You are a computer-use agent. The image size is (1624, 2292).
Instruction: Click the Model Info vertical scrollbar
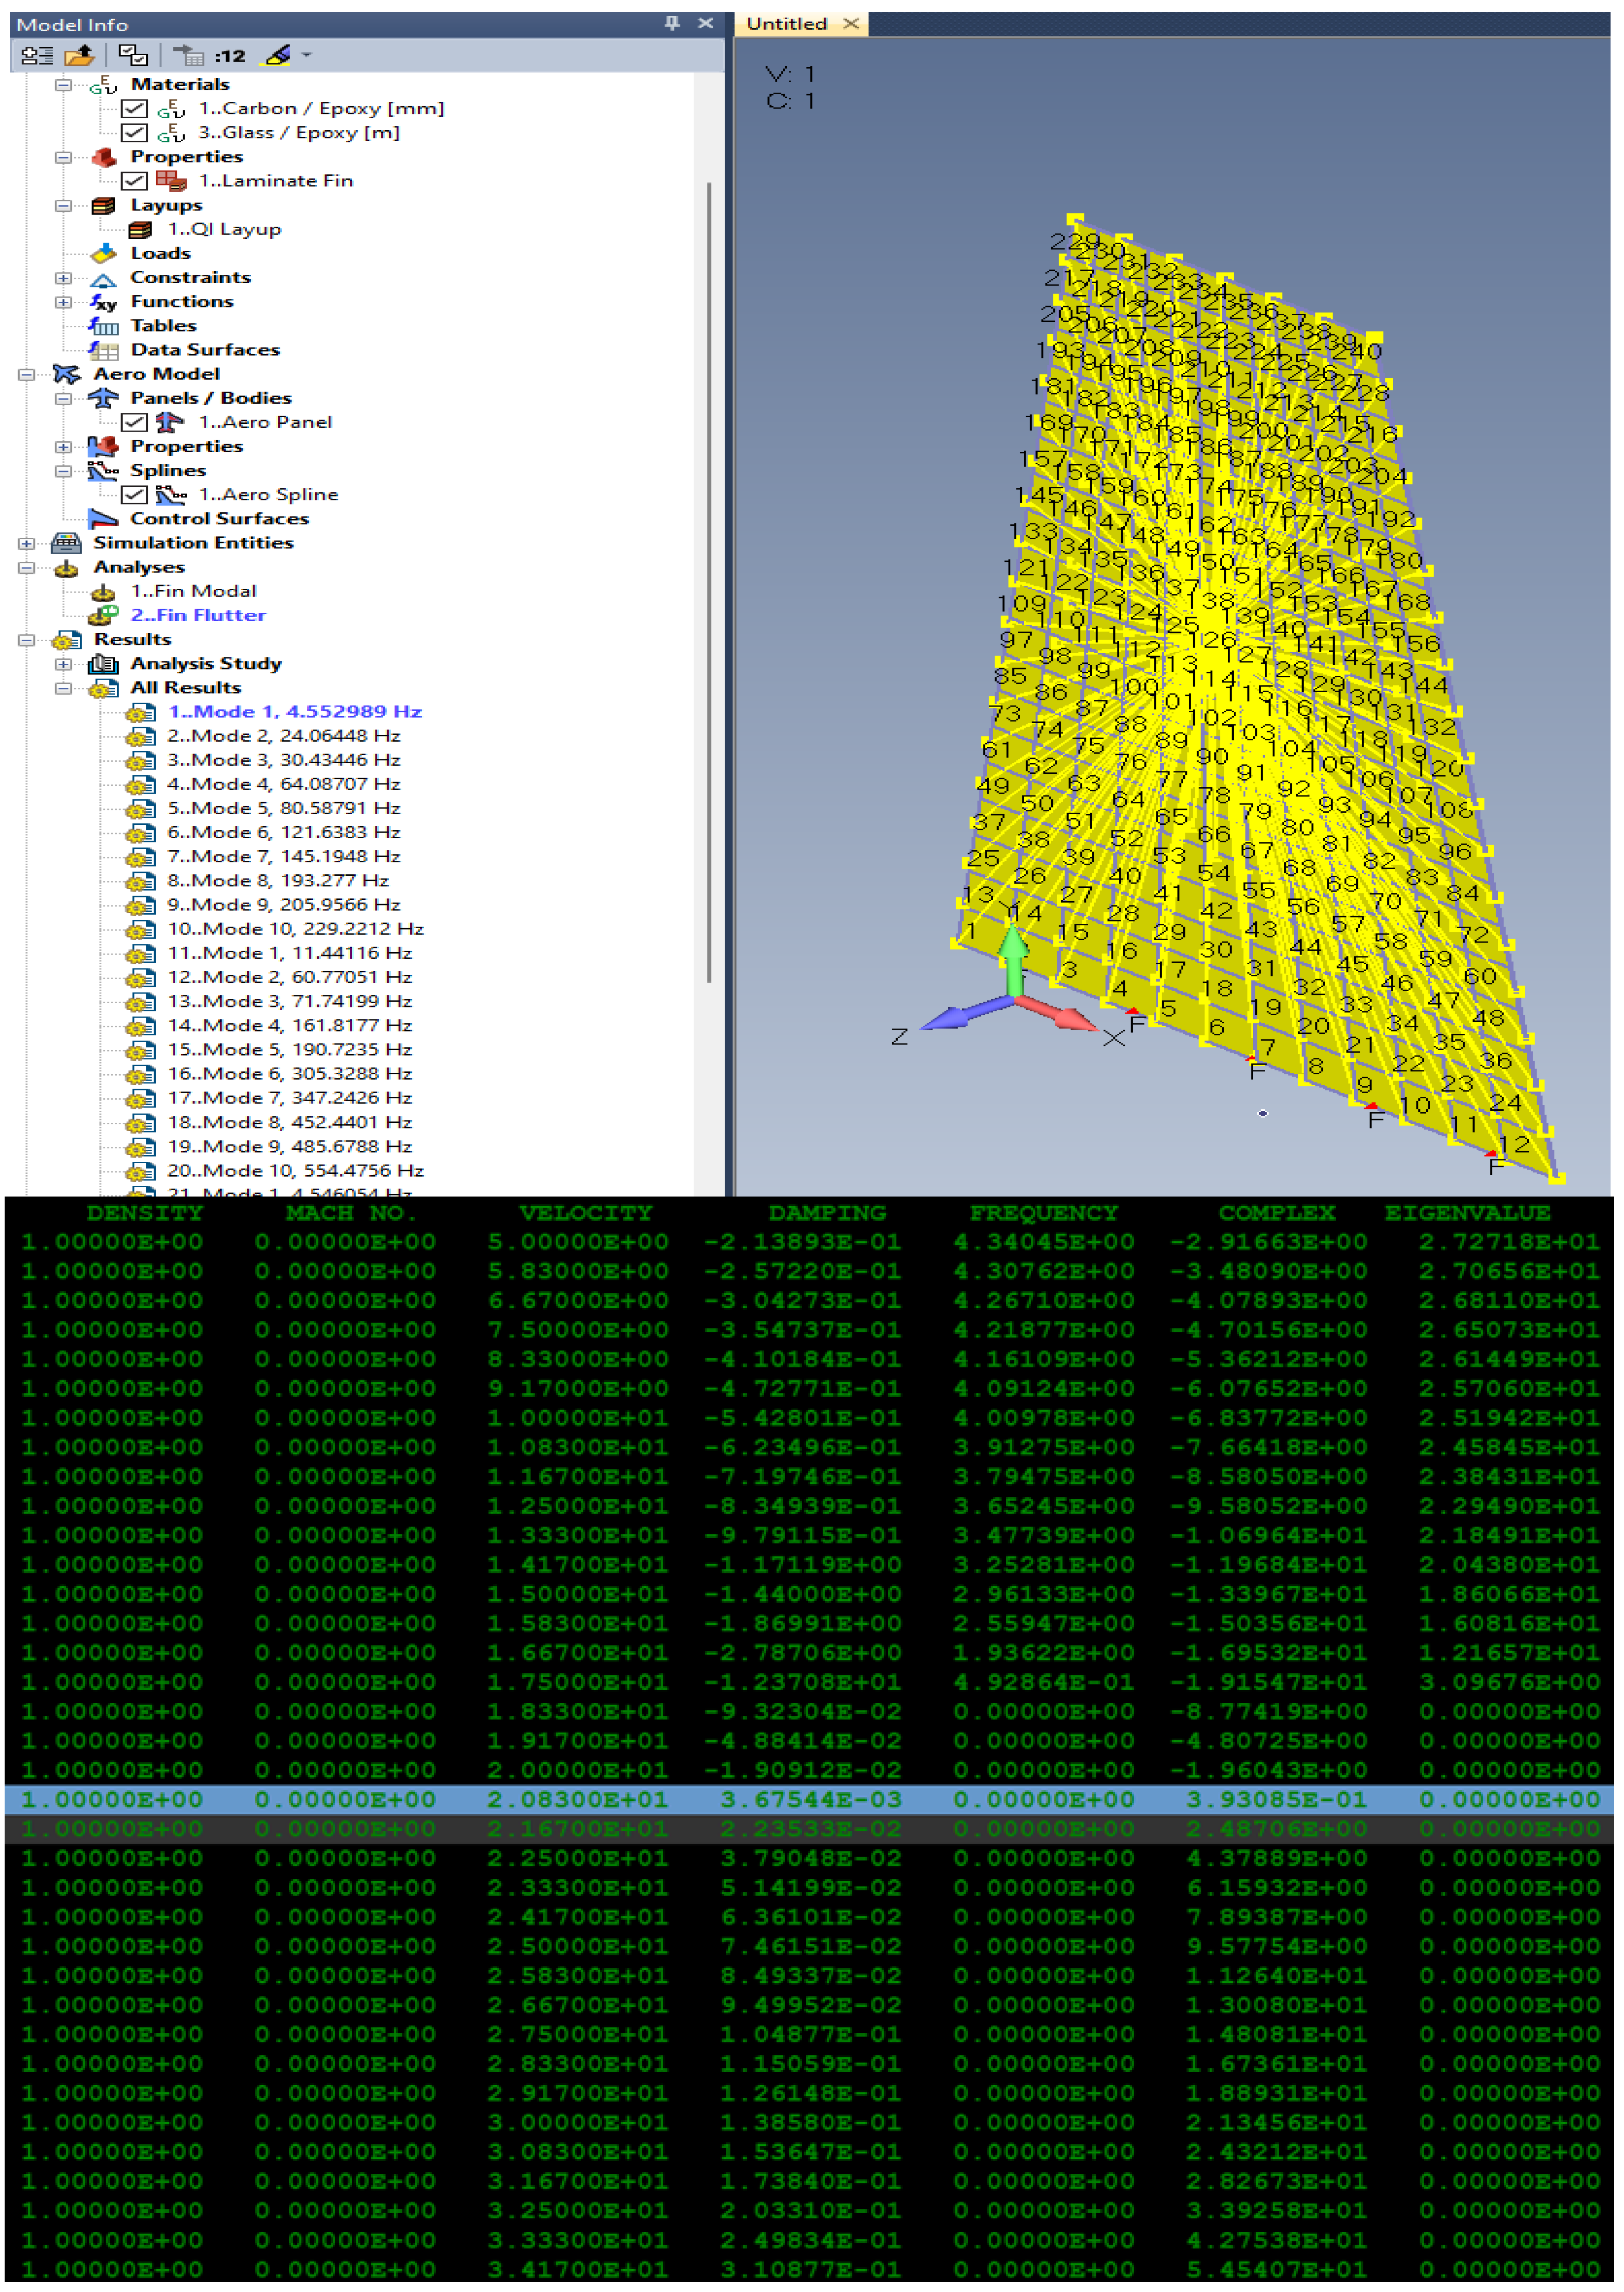point(709,580)
